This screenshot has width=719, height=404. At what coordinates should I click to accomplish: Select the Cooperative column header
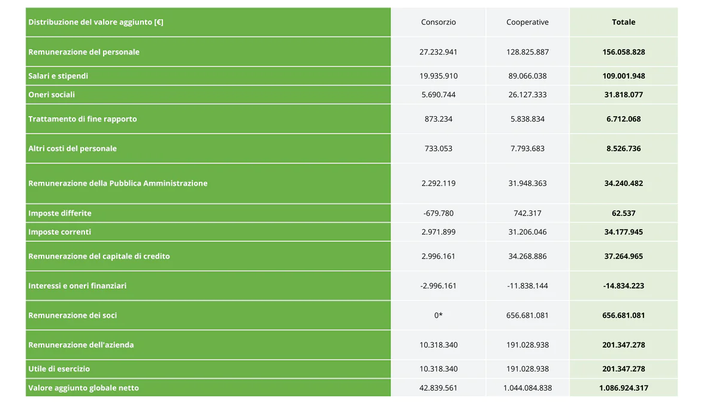pyautogui.click(x=527, y=22)
